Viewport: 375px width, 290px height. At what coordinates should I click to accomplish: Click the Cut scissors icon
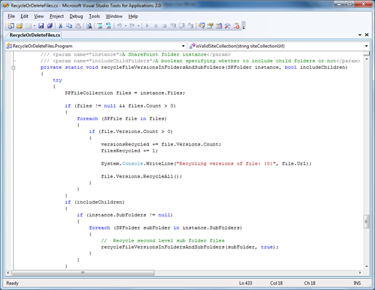61,26
